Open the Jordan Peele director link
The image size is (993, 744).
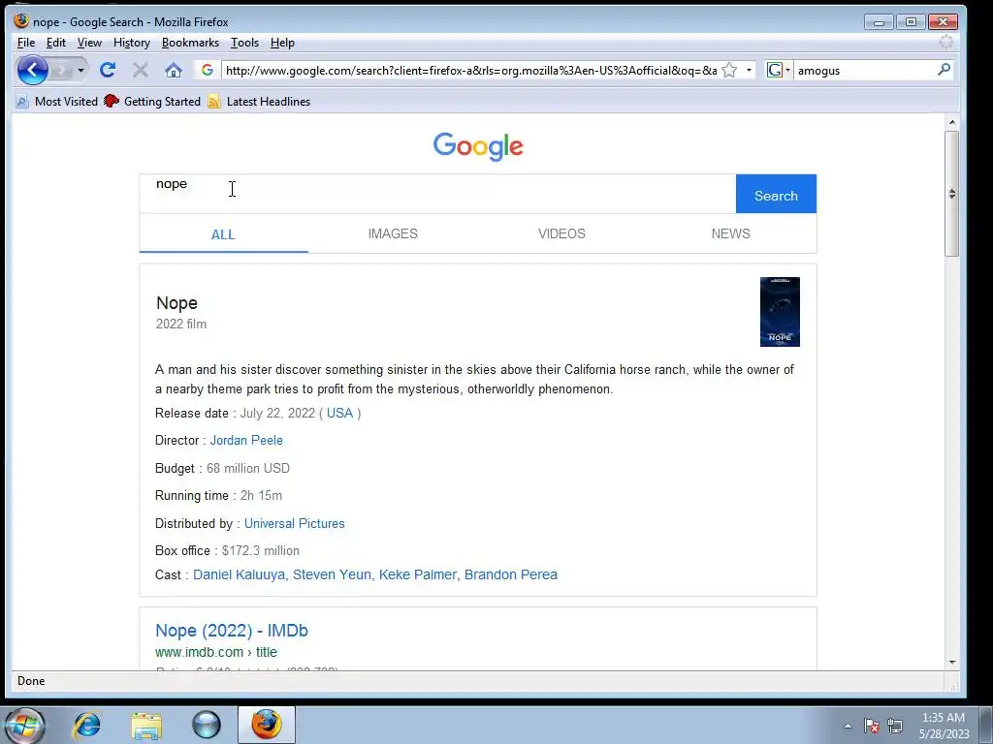(246, 441)
